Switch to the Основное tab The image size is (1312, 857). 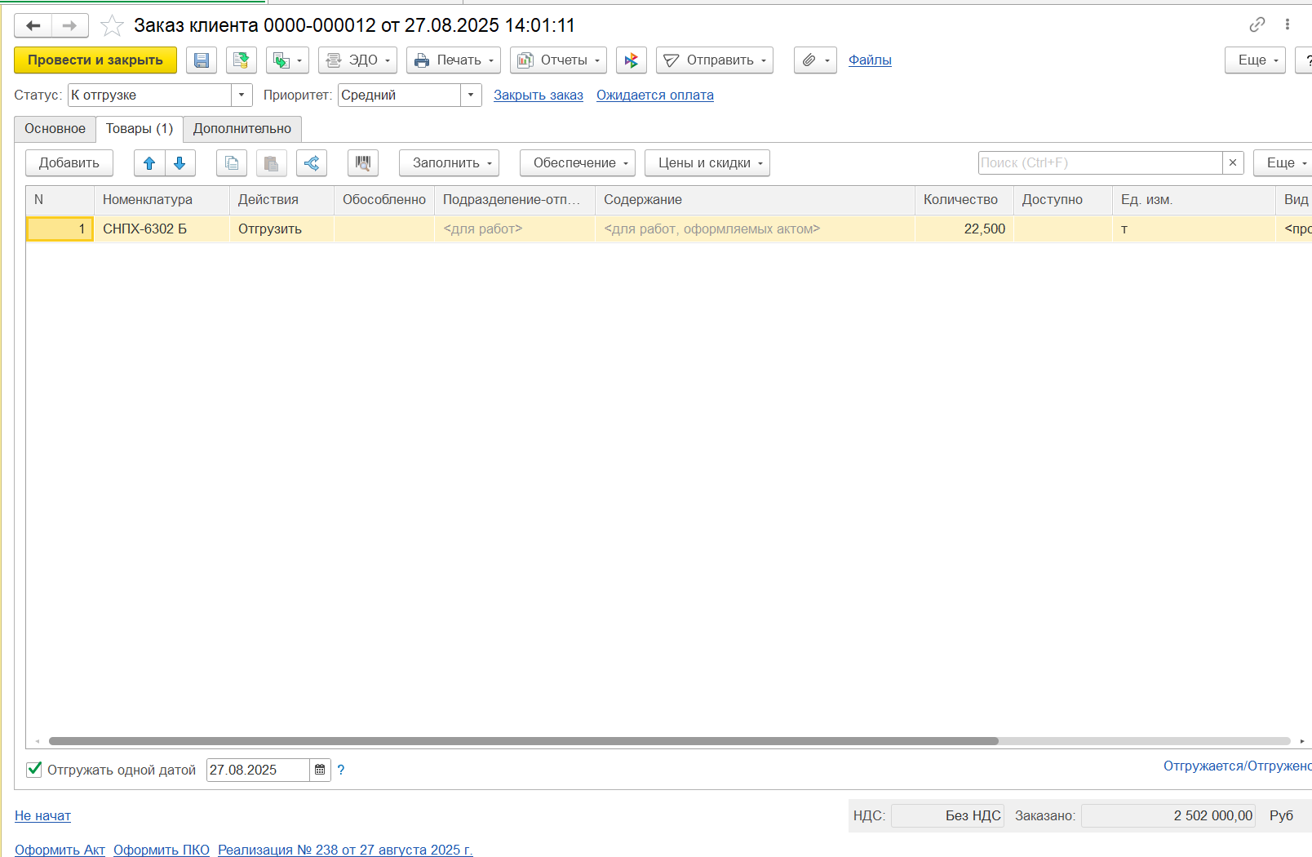coord(55,129)
